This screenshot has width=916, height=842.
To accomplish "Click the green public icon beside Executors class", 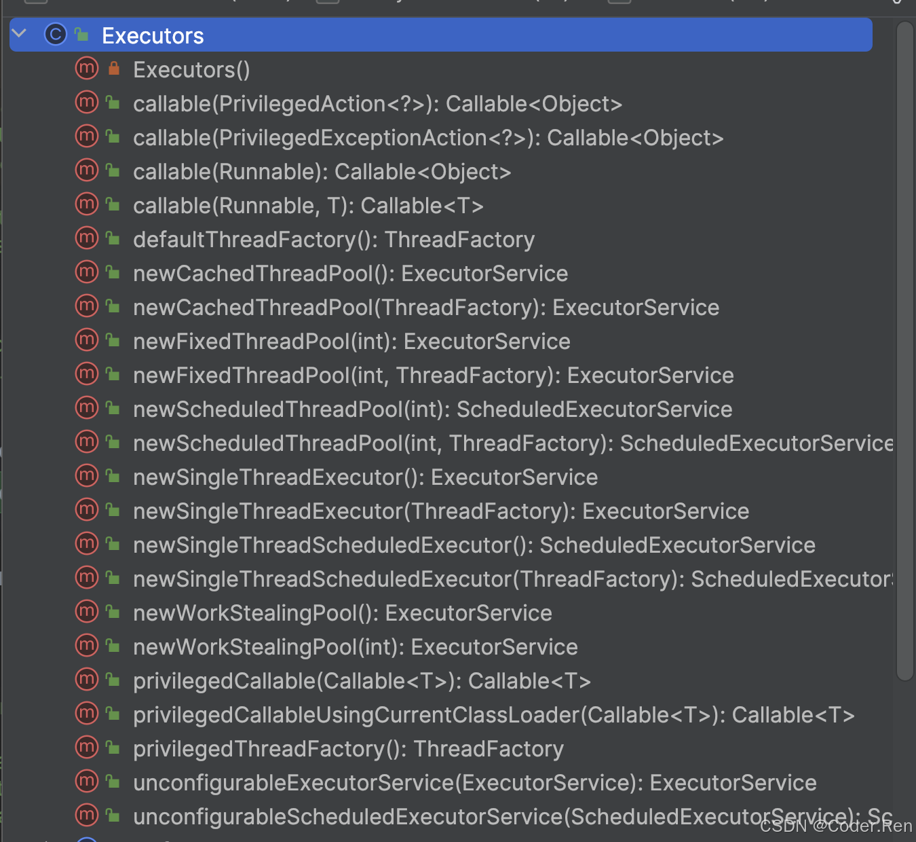I will point(82,34).
